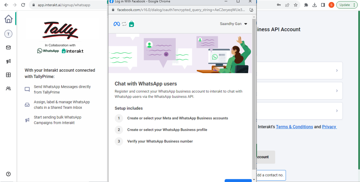360x182 pixels.
Task: Click 'Create or select your Meta and WhatsApp Business accounts'
Action: (178, 118)
